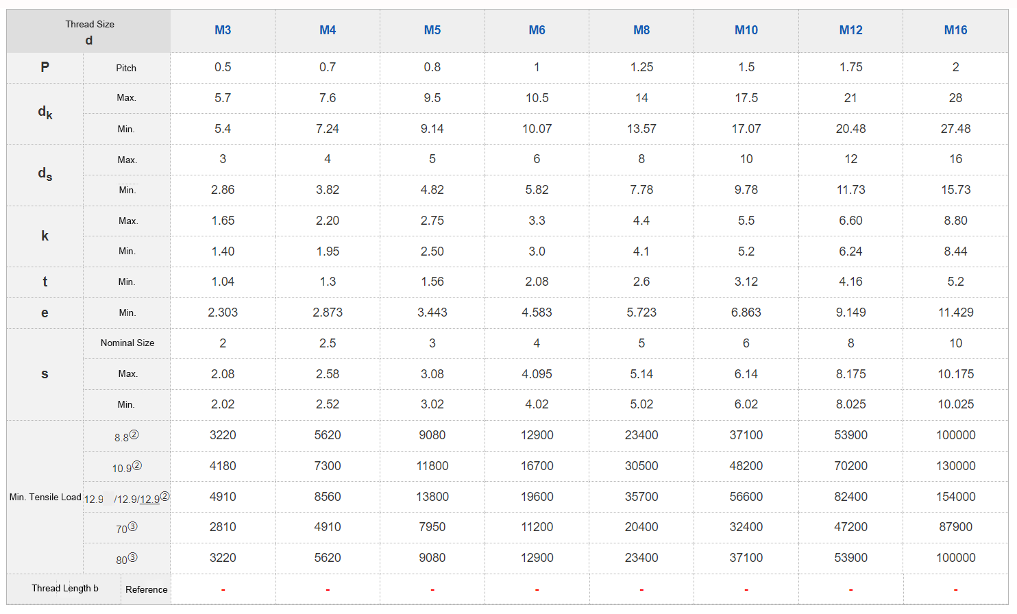Open the M4 thread size link
Image resolution: width=1017 pixels, height=614 pixels.
(x=328, y=30)
